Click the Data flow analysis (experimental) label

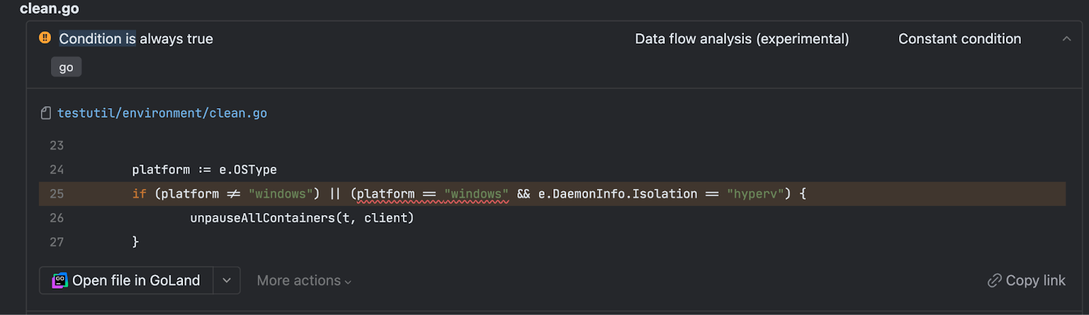click(742, 39)
